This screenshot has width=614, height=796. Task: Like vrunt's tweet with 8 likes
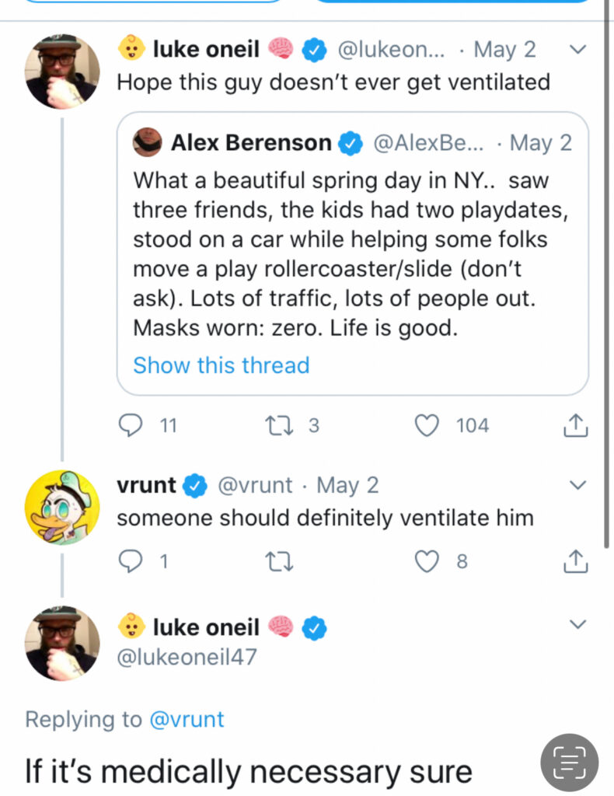427,560
